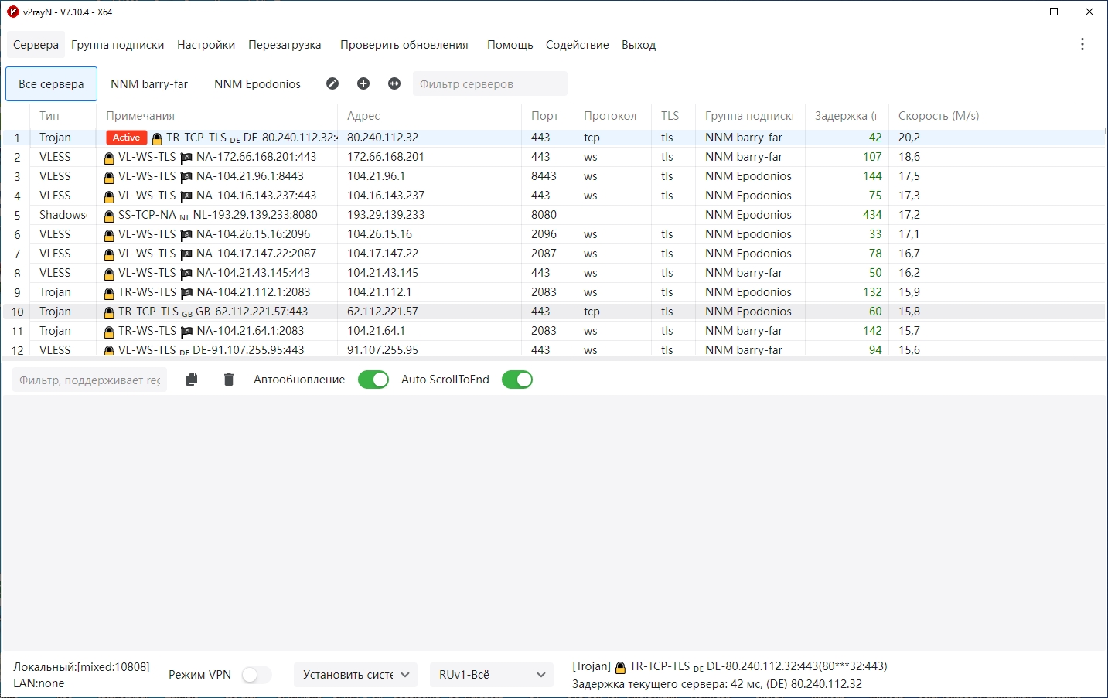The height and width of the screenshot is (698, 1108).
Task: Open the RUv1-Всё routing dropdown
Action: pyautogui.click(x=492, y=675)
